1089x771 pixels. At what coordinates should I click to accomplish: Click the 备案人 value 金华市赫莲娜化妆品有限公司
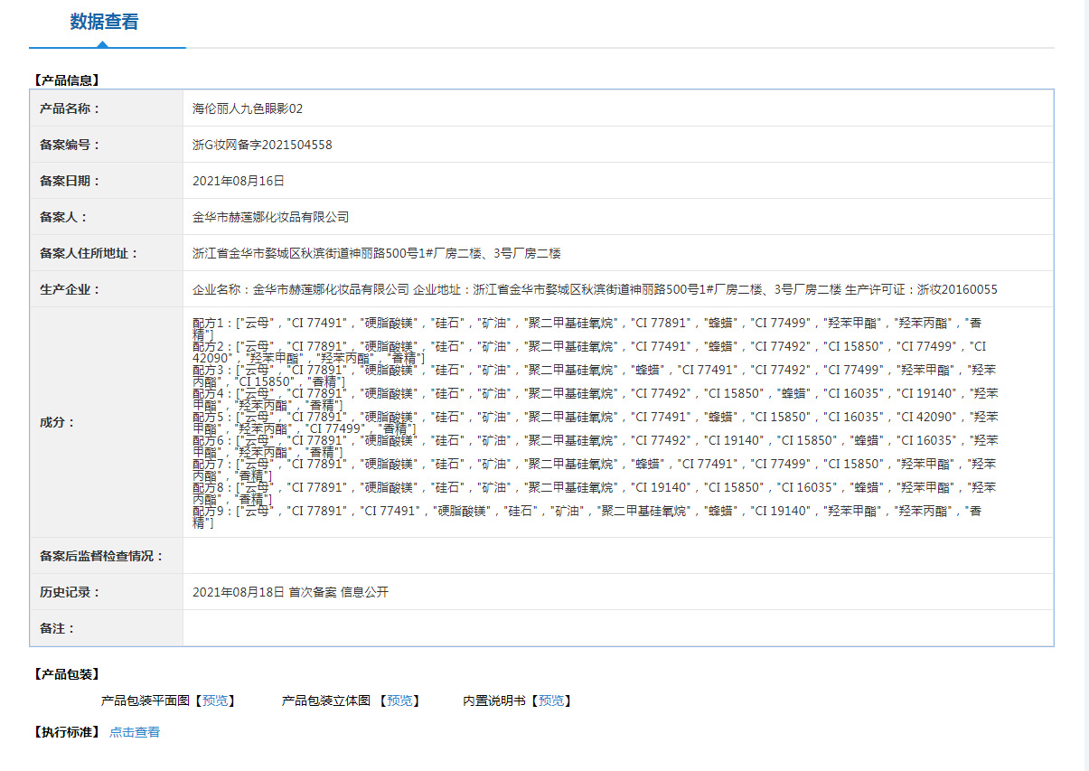click(x=271, y=217)
